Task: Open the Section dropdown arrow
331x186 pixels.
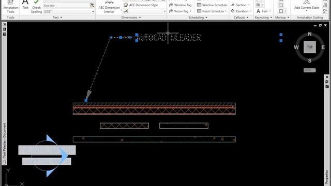Action: (x=249, y=5)
